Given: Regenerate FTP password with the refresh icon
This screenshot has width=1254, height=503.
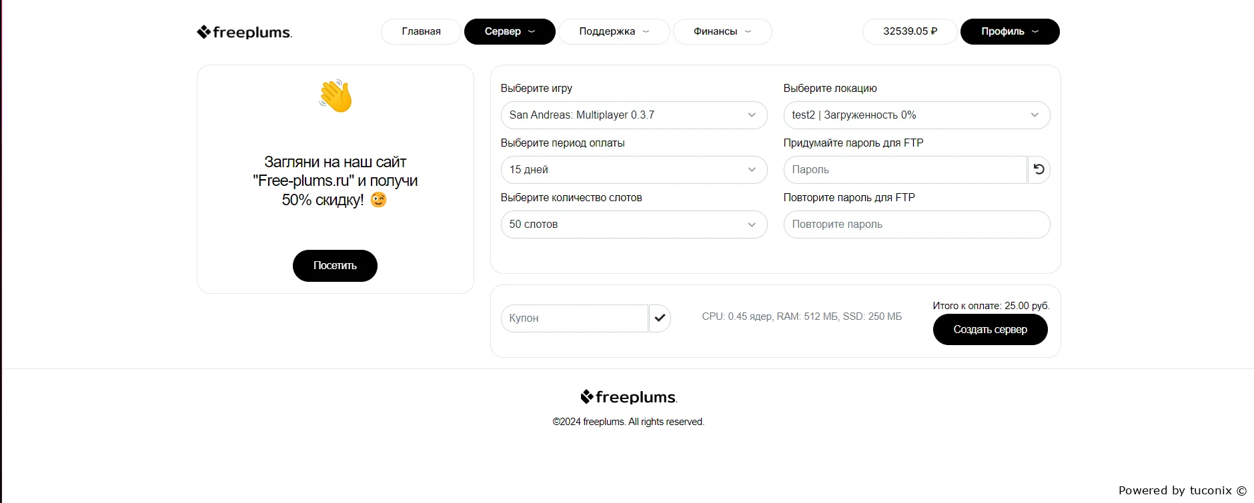Looking at the screenshot, I should point(1039,170).
